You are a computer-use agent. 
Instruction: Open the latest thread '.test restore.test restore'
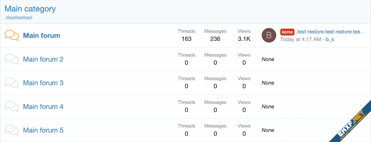[x=330, y=32]
